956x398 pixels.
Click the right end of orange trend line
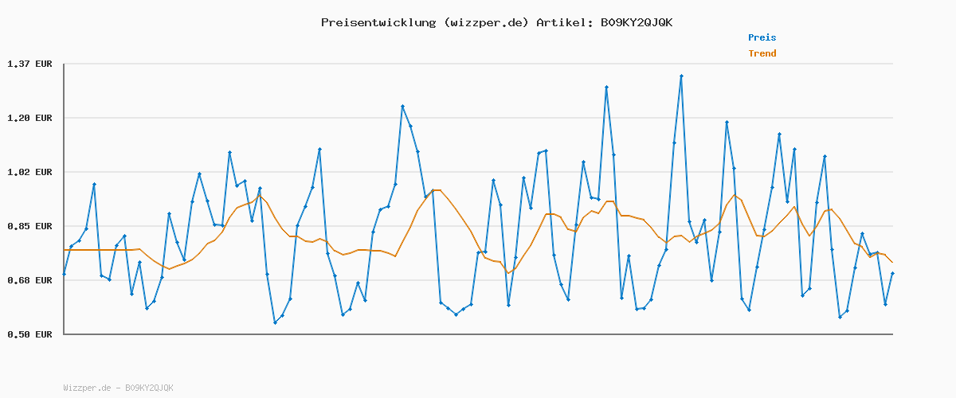pyautogui.click(x=892, y=263)
